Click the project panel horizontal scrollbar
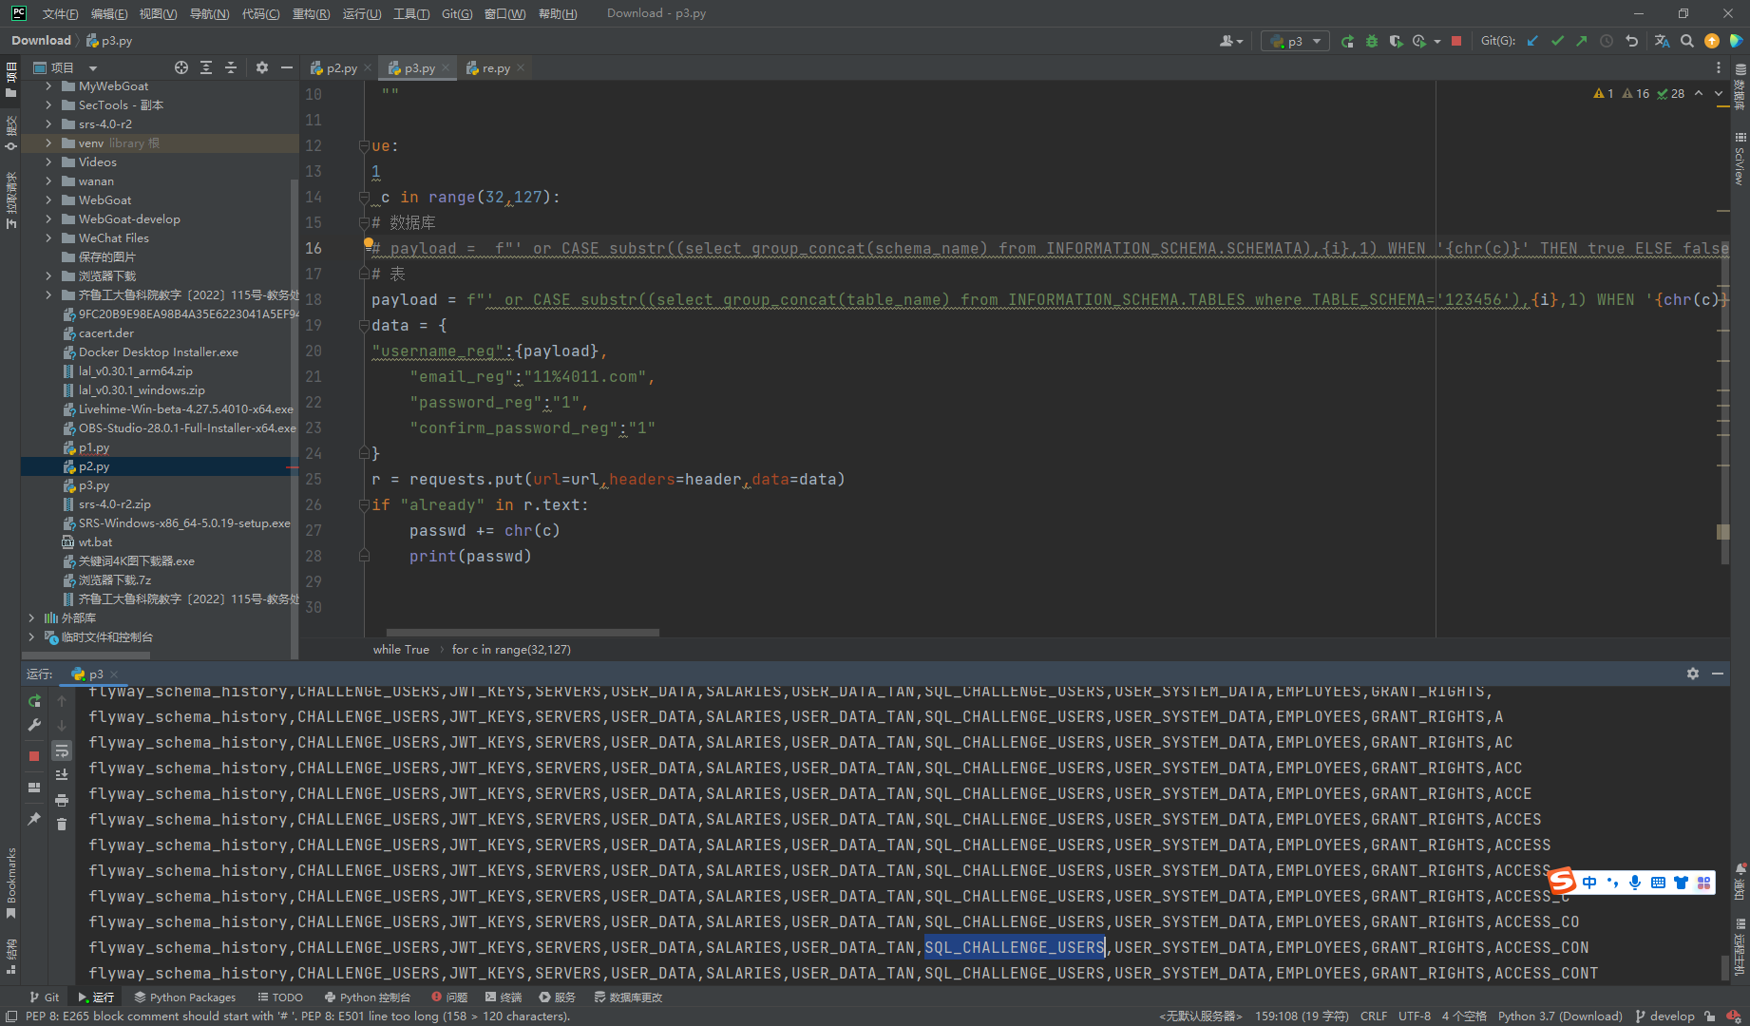The height and width of the screenshot is (1026, 1750). tap(86, 655)
